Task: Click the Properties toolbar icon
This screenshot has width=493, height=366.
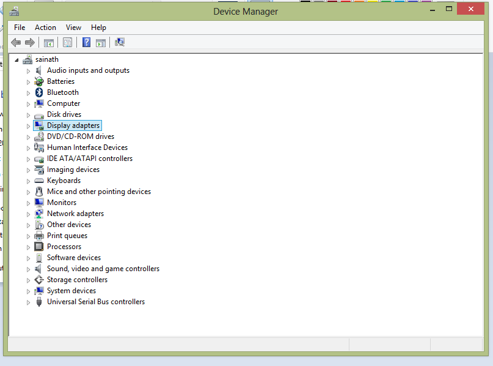Action: pos(67,42)
